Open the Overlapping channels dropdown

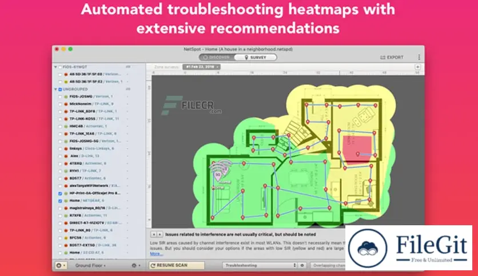pyautogui.click(x=328, y=265)
